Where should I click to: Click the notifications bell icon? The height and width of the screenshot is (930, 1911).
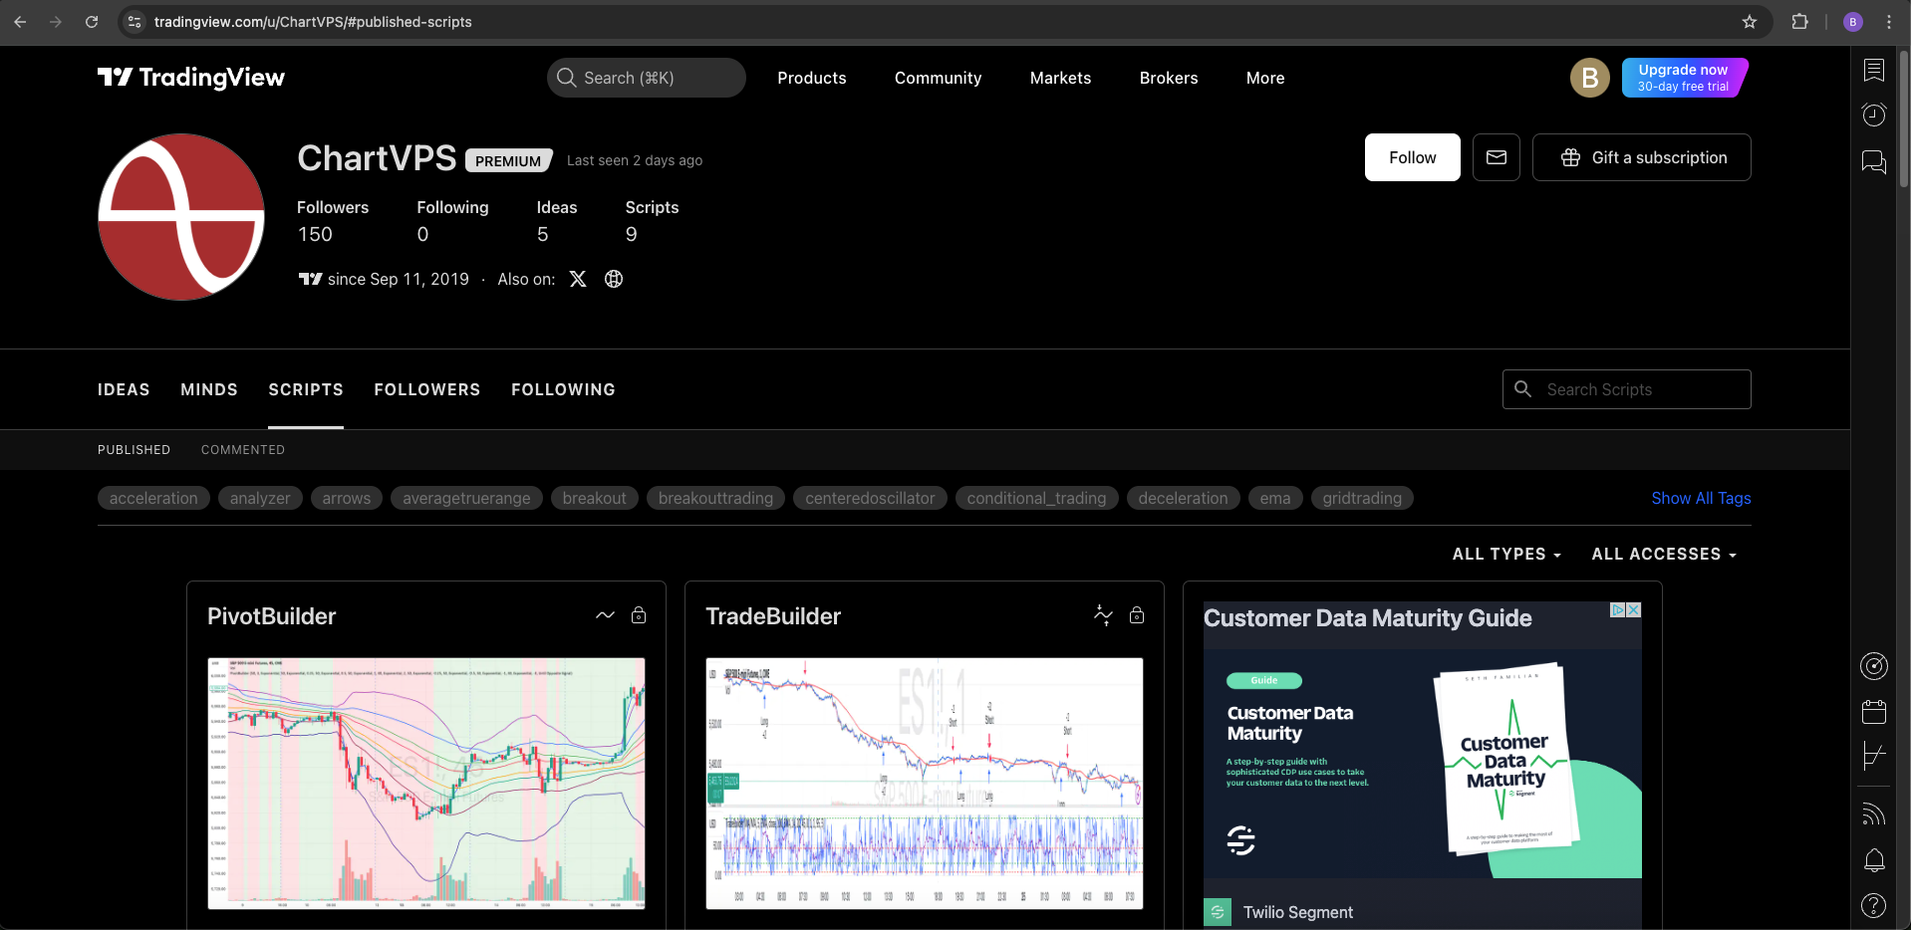point(1873,860)
